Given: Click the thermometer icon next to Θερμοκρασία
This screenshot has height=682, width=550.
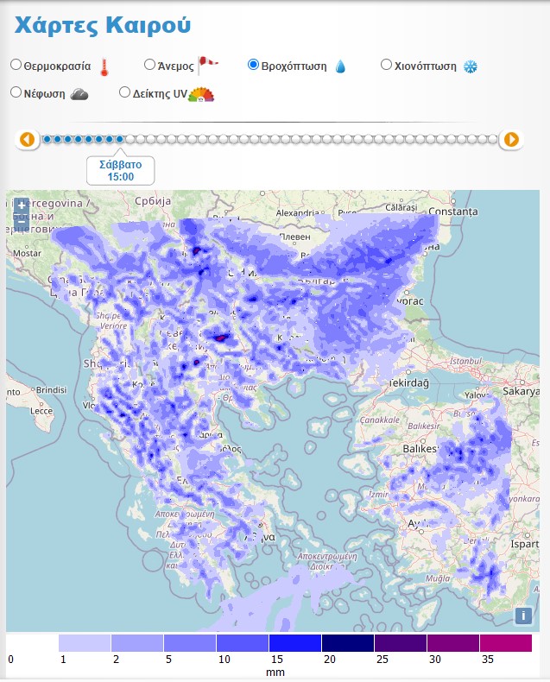Looking at the screenshot, I should [x=104, y=67].
